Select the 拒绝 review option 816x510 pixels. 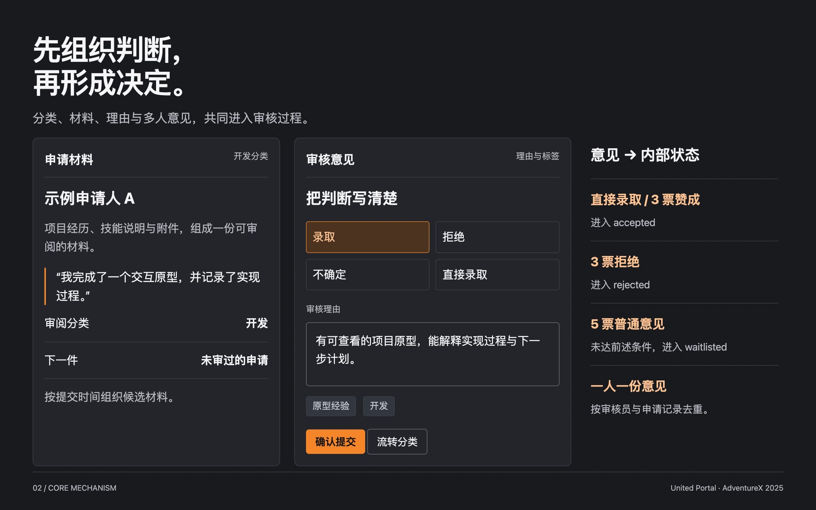[497, 237]
